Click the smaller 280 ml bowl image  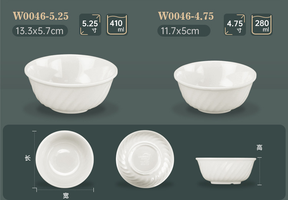(215, 87)
